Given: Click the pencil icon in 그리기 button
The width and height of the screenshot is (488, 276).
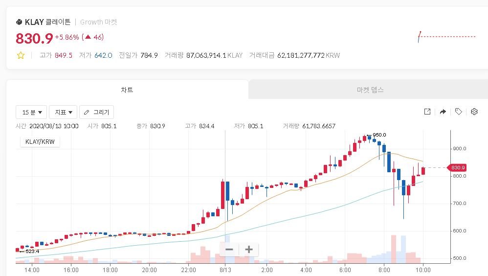Looking at the screenshot, I should click(87, 112).
